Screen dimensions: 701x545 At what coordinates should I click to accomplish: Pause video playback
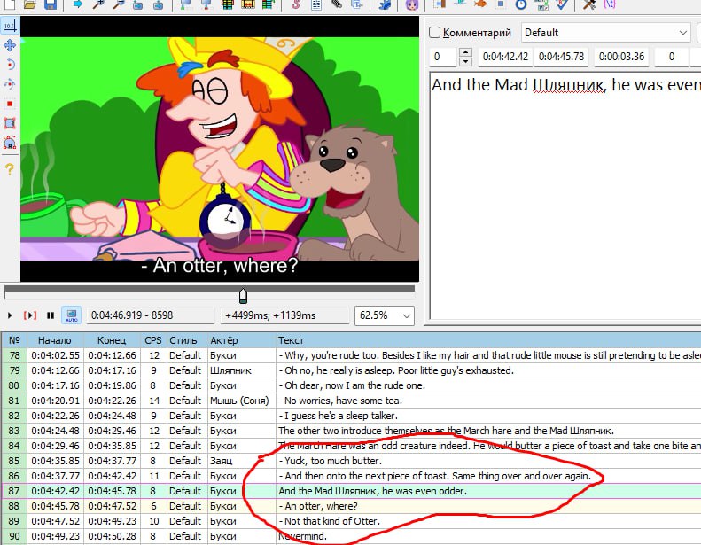point(51,315)
